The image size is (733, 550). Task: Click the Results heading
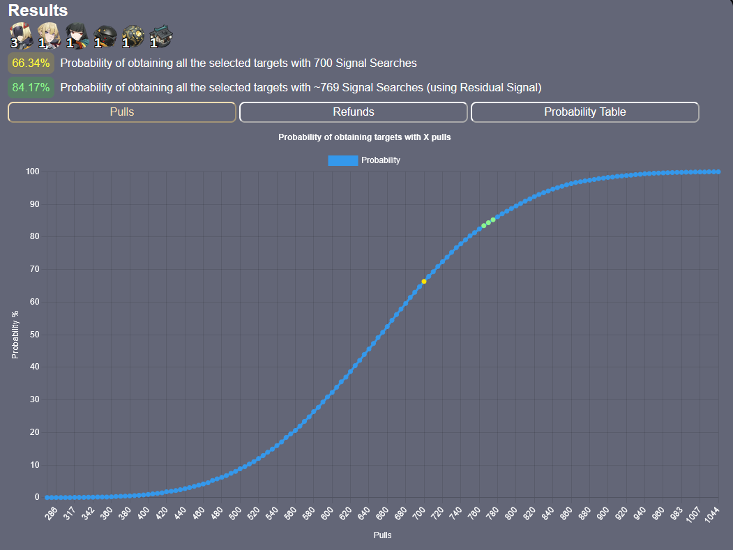(x=38, y=10)
